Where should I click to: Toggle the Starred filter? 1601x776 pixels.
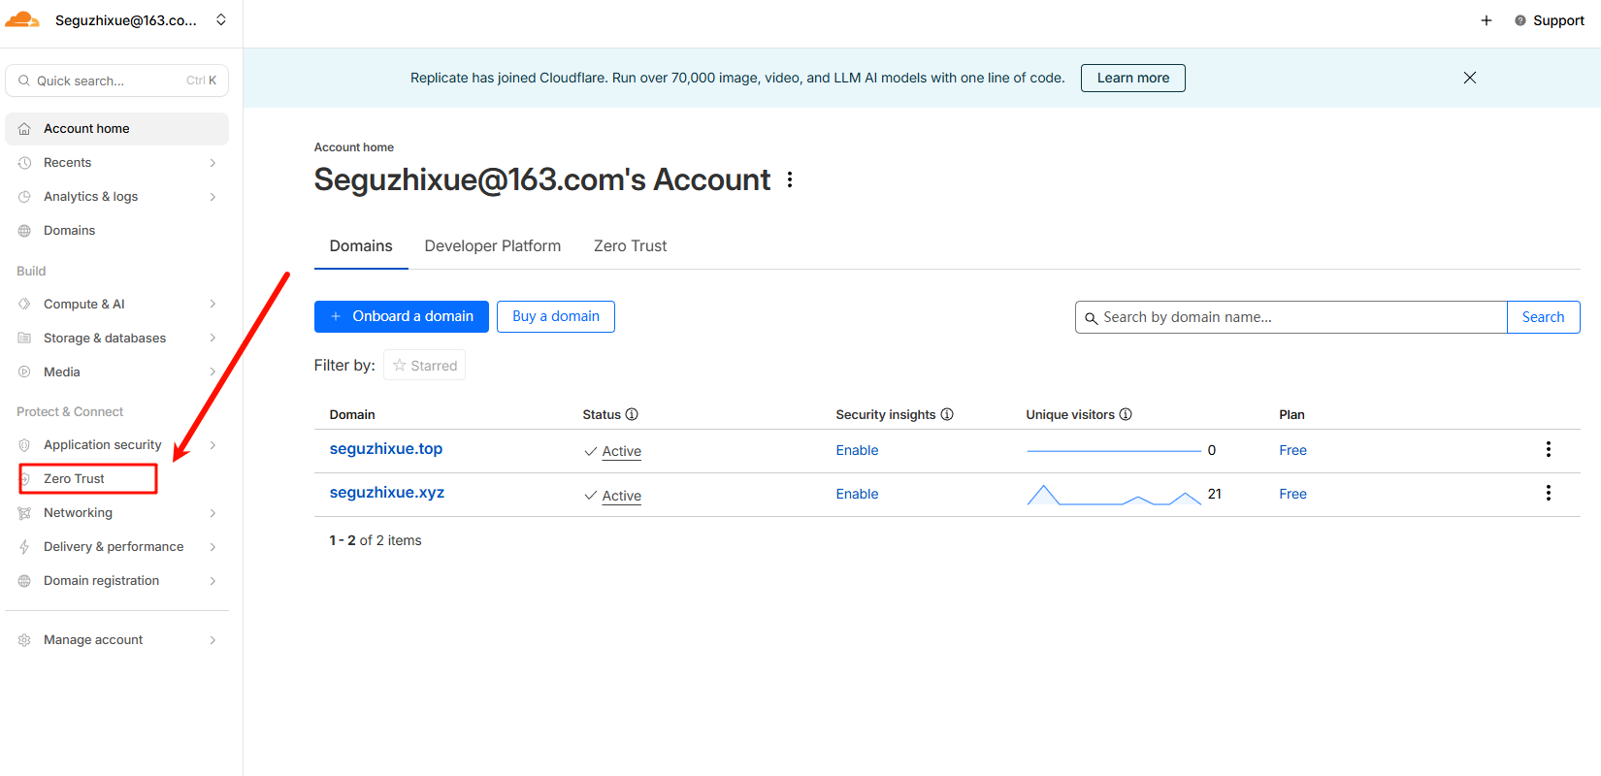[425, 366]
